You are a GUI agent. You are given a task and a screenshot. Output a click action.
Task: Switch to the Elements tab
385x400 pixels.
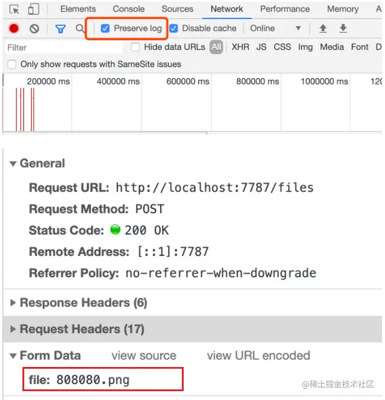pyautogui.click(x=78, y=9)
